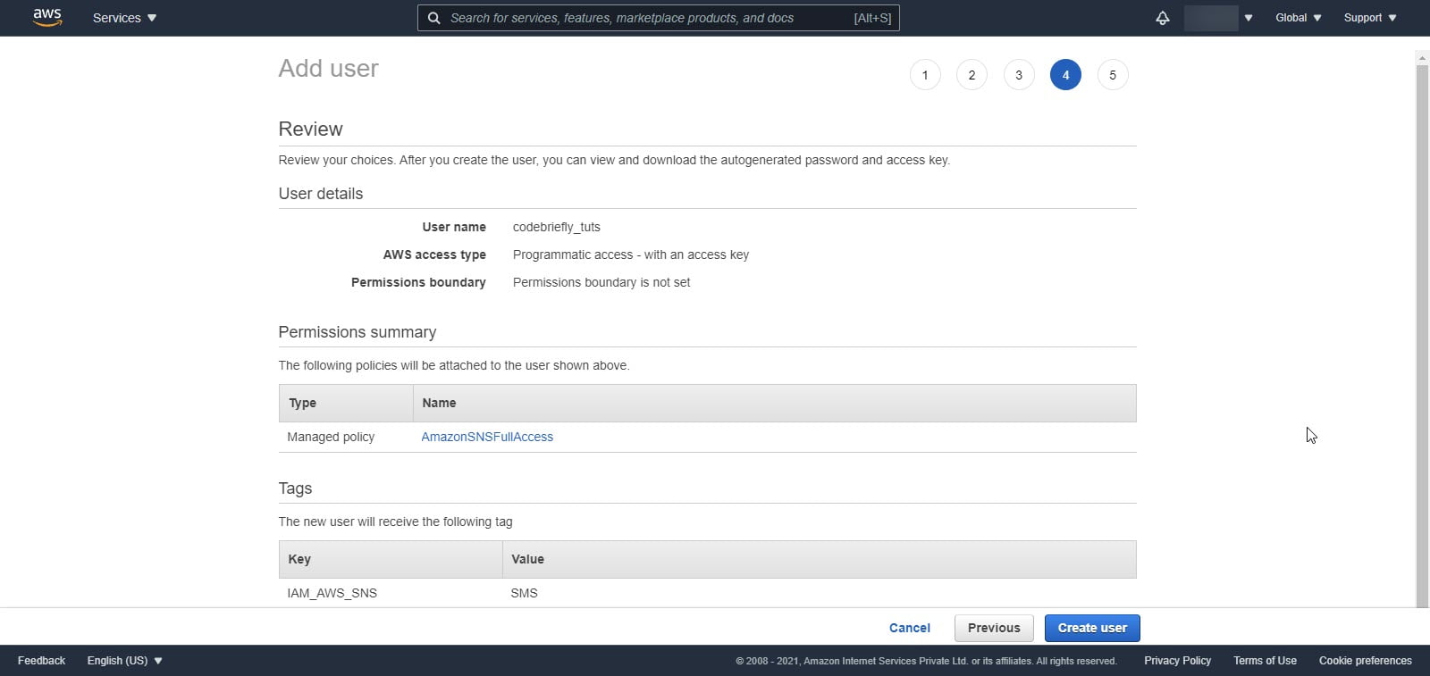The height and width of the screenshot is (676, 1430).
Task: Jump to step 5 circle
Action: coord(1113,75)
